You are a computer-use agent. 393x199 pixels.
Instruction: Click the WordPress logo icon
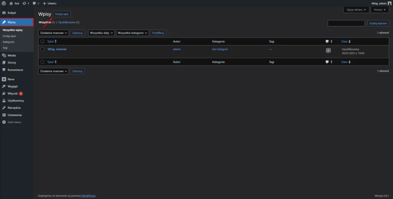click(x=3, y=3)
